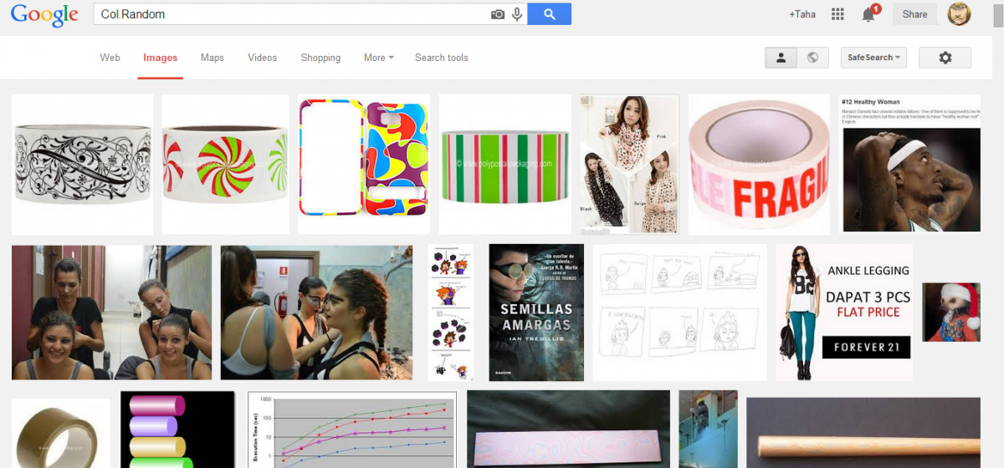1004x468 pixels.
Task: Open the Maps tab
Action: pos(212,58)
